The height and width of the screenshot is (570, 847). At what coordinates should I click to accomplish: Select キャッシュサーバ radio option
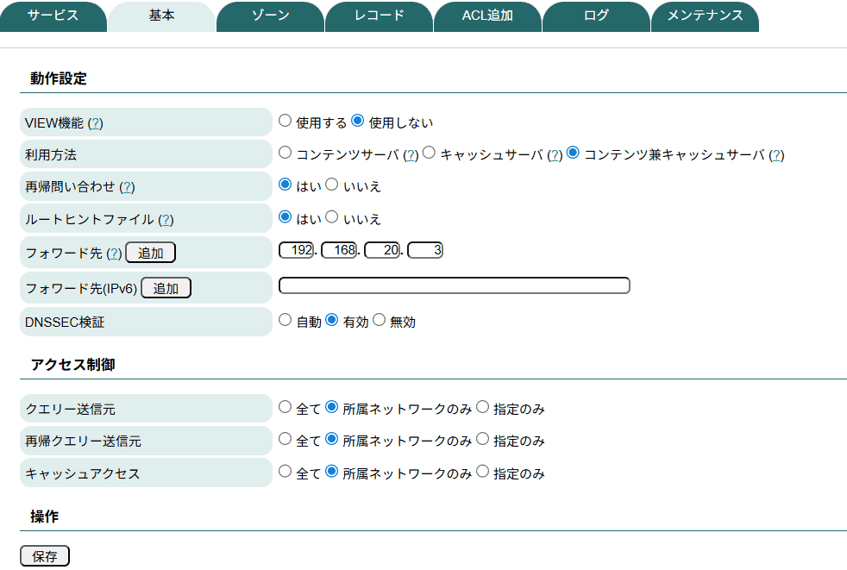click(430, 153)
